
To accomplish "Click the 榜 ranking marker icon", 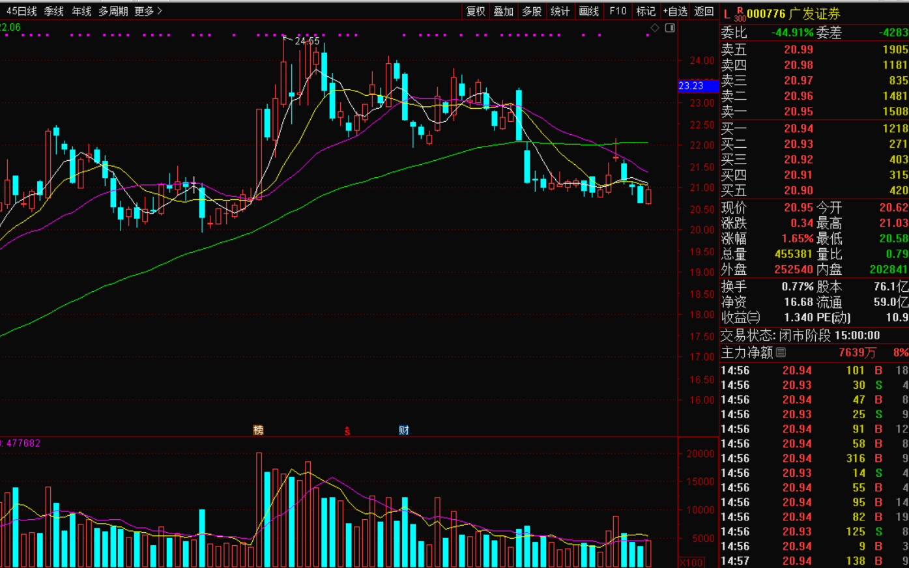I will (258, 430).
